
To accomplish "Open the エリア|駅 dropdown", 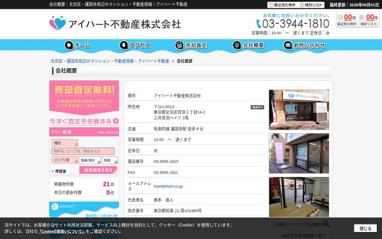I will (x=65, y=160).
